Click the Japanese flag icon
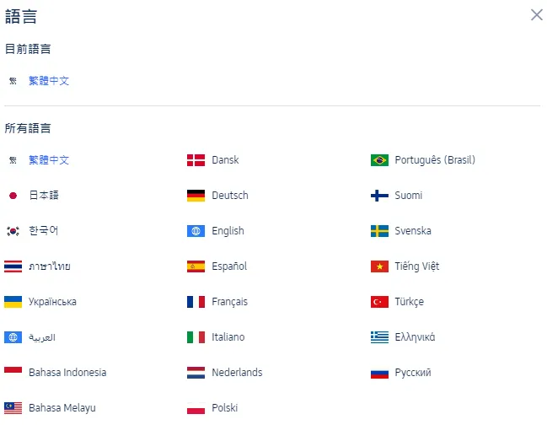547x425 pixels. point(13,196)
